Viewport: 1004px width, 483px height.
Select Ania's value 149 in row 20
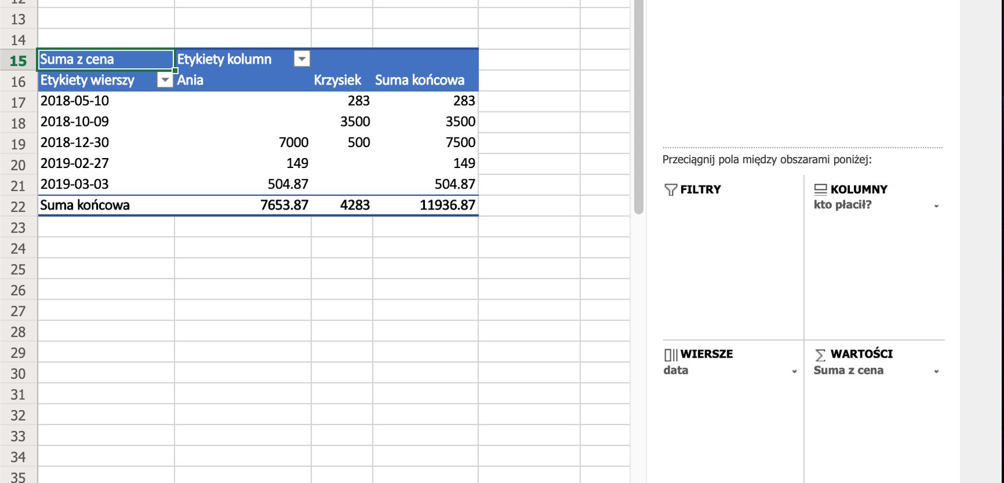point(243,164)
